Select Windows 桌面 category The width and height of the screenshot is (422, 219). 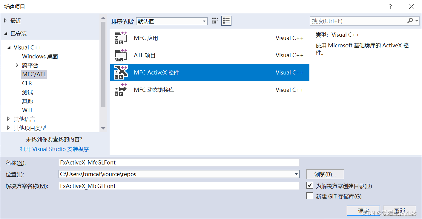pos(40,56)
